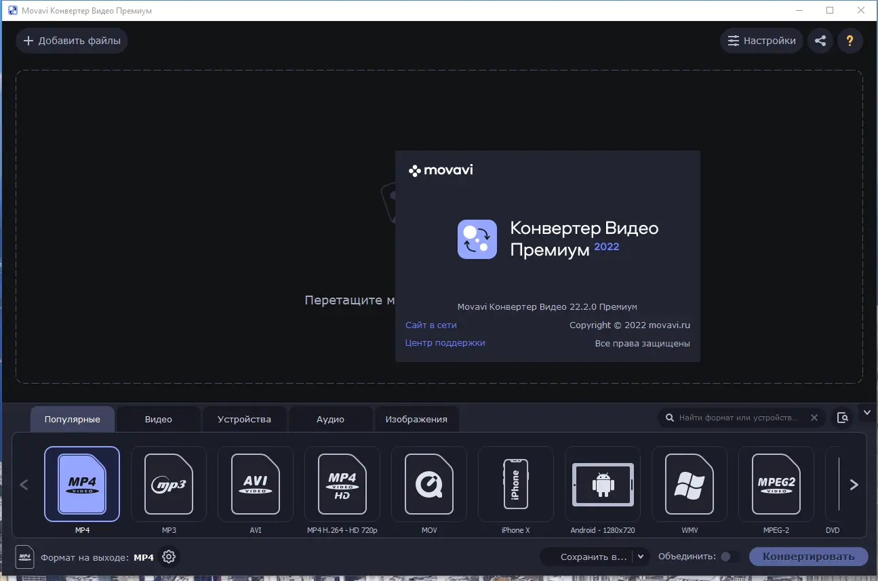
Task: Toggle the Объединить merge switch
Action: pyautogui.click(x=730, y=557)
